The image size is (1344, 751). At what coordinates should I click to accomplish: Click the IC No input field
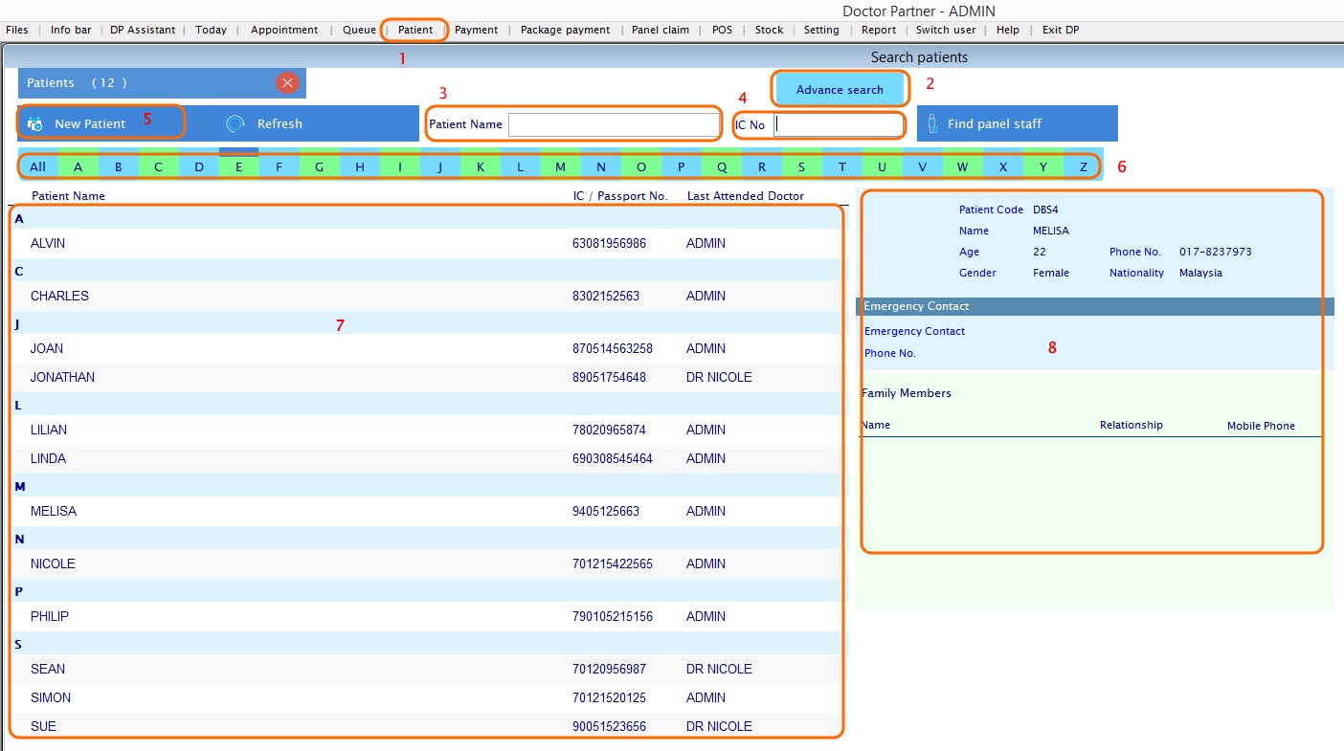838,124
